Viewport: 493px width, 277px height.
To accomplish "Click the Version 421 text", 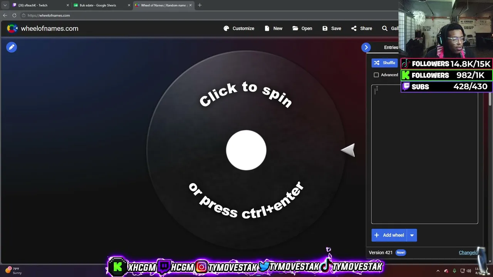I will [381, 252].
